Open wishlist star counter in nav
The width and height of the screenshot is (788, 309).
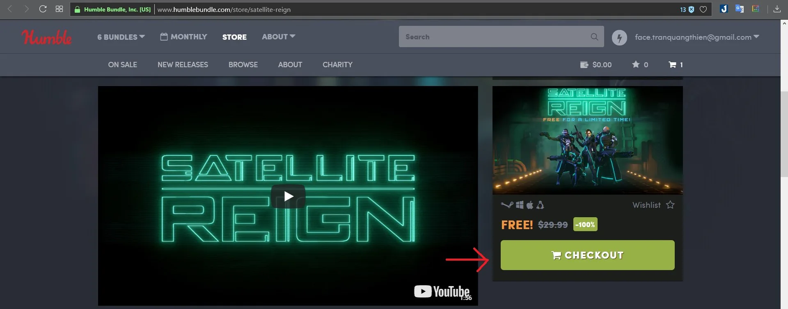pos(640,65)
